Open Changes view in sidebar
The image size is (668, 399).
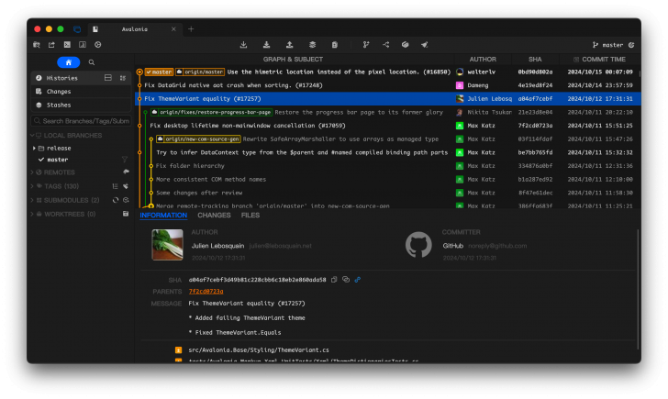point(81,92)
